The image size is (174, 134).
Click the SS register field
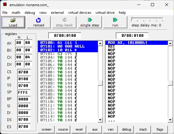24,86
